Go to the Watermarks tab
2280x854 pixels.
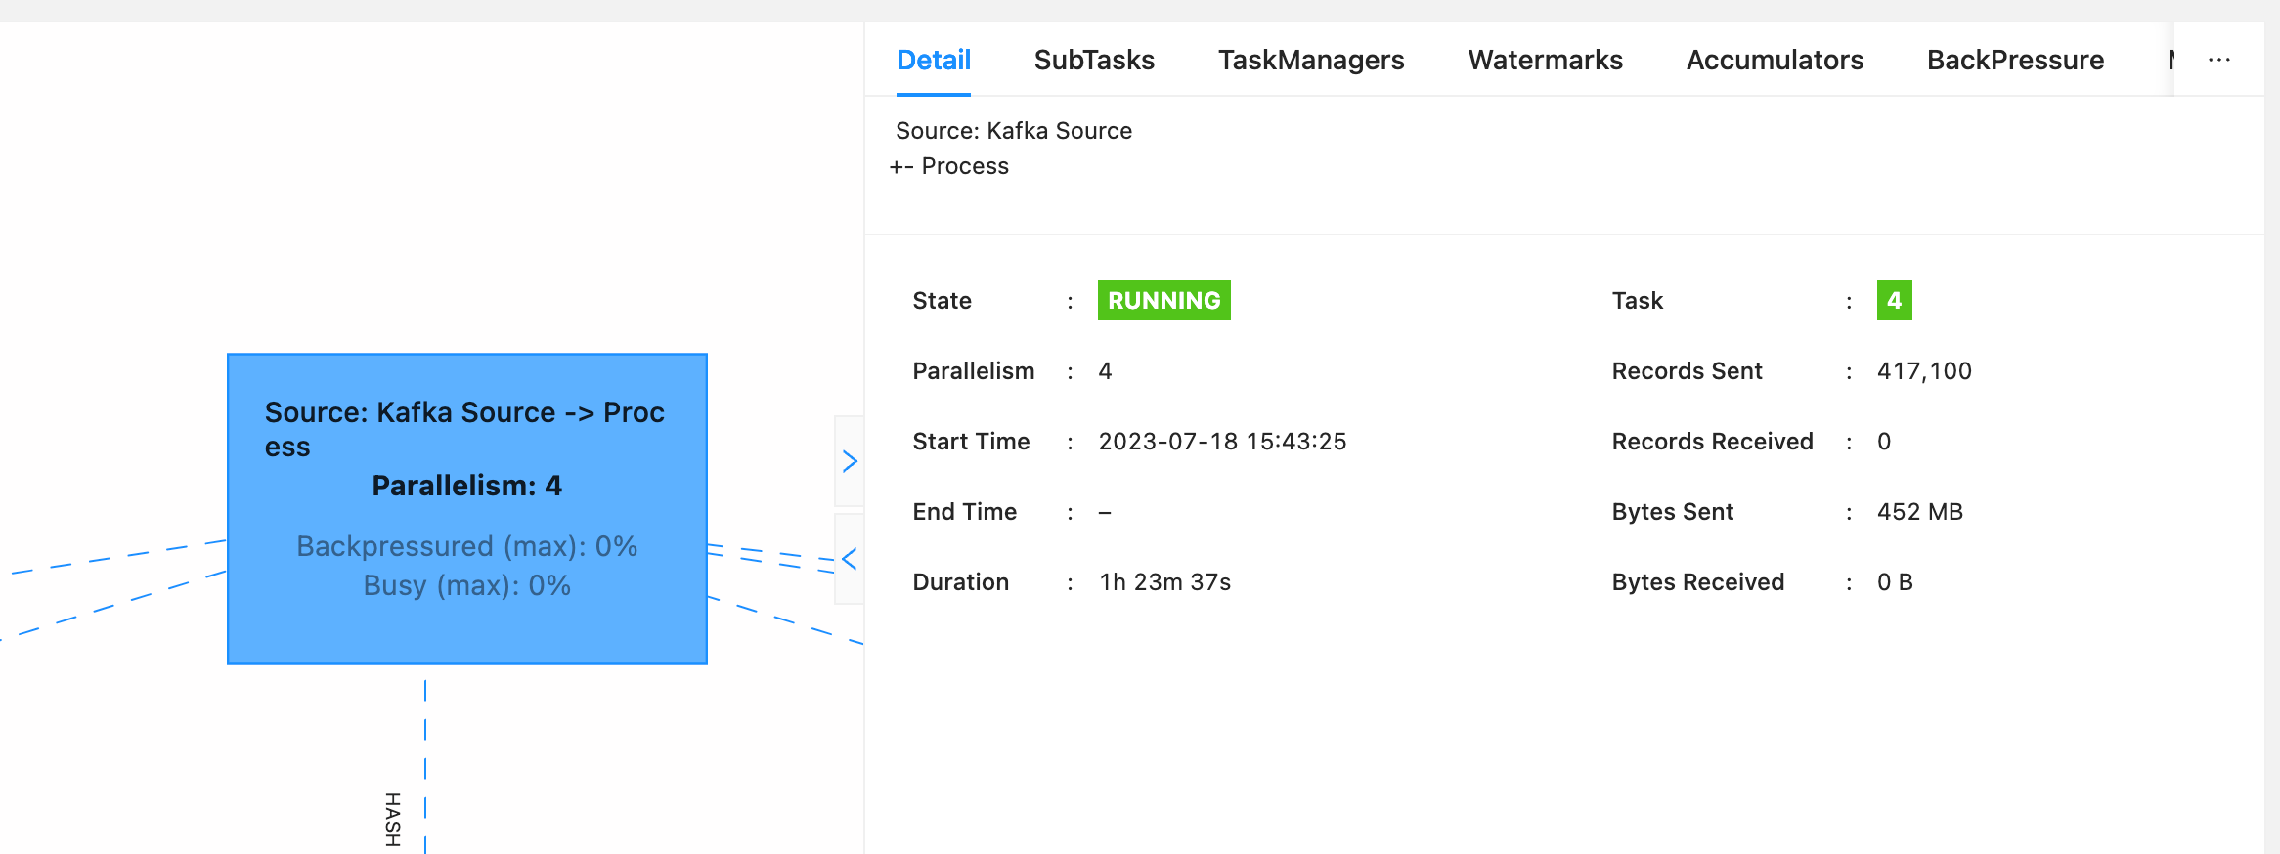1545,60
